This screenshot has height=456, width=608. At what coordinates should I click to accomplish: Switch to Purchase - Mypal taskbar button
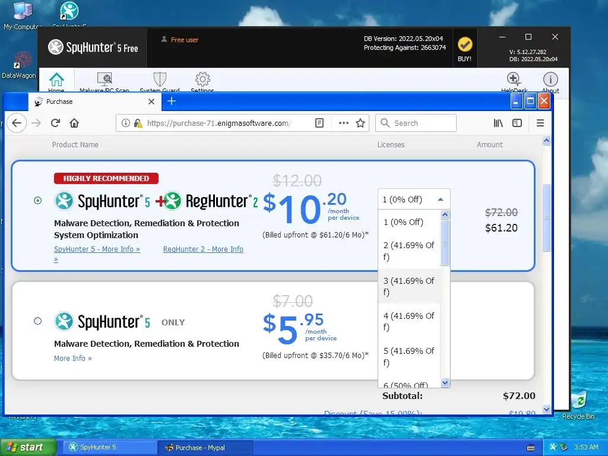coord(205,448)
